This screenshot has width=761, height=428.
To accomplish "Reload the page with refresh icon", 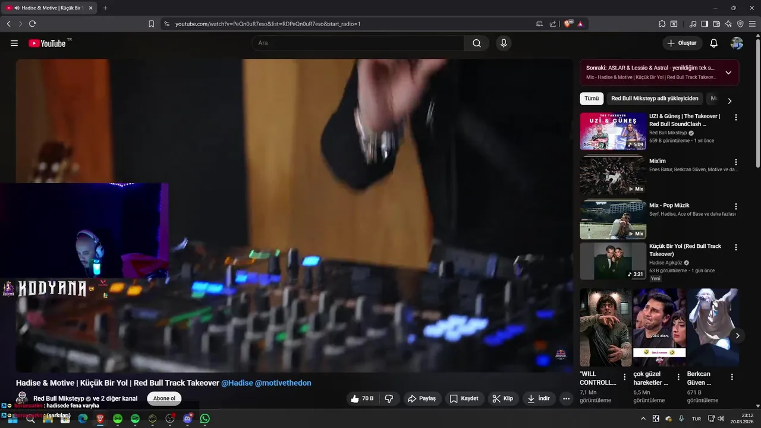I will coord(32,24).
